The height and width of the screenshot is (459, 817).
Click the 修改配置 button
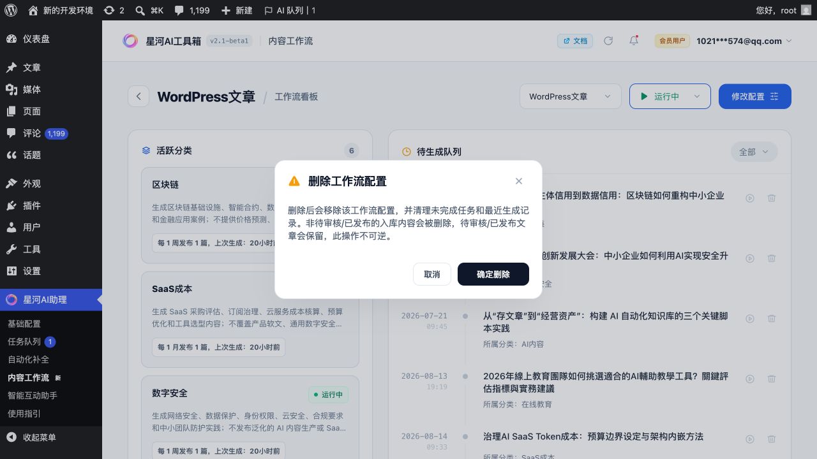click(x=755, y=96)
